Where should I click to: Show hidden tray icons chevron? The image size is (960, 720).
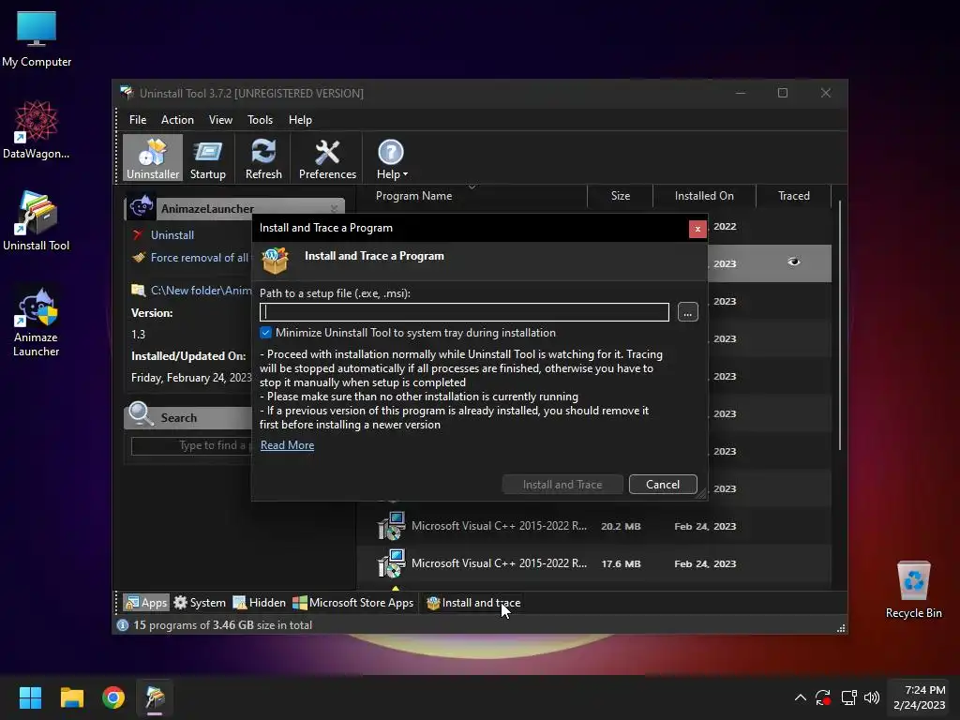801,697
